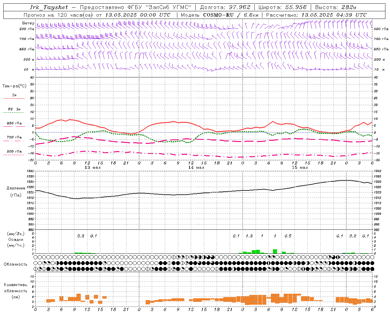The image size is (390, 312).
Task: Click the Давление pressure label
Action: pos(16,188)
